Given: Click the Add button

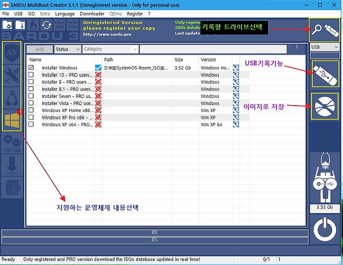Looking at the screenshot, I should [40, 49].
